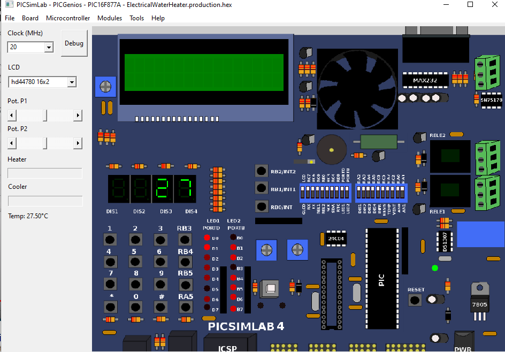Click the round buzzer near the relay
Image resolution: width=505 pixels, height=352 pixels.
coord(331,150)
